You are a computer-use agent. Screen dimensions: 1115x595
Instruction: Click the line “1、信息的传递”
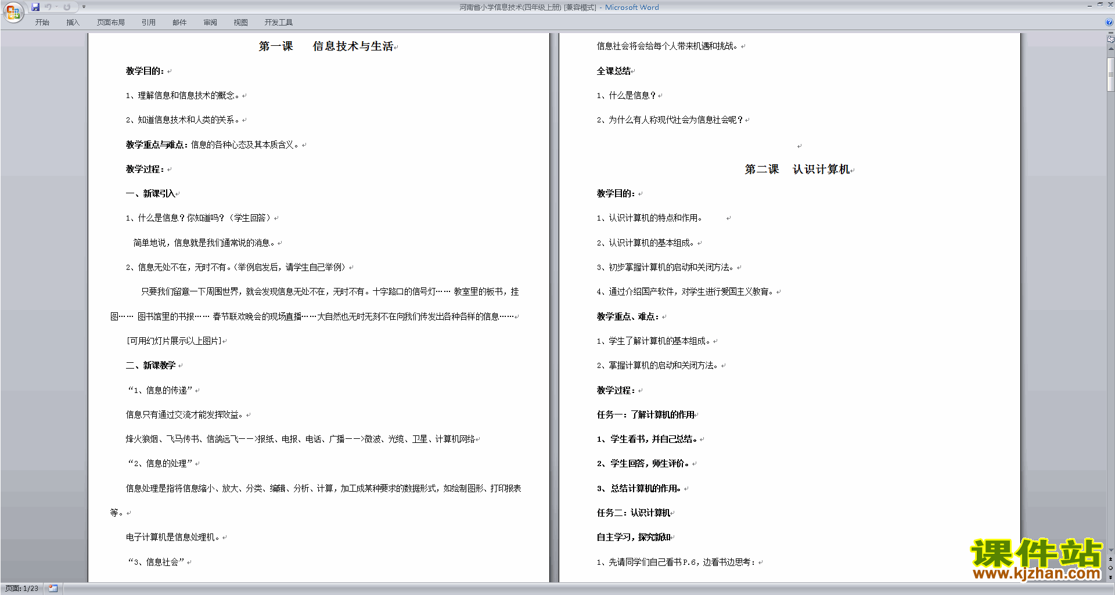coord(160,390)
